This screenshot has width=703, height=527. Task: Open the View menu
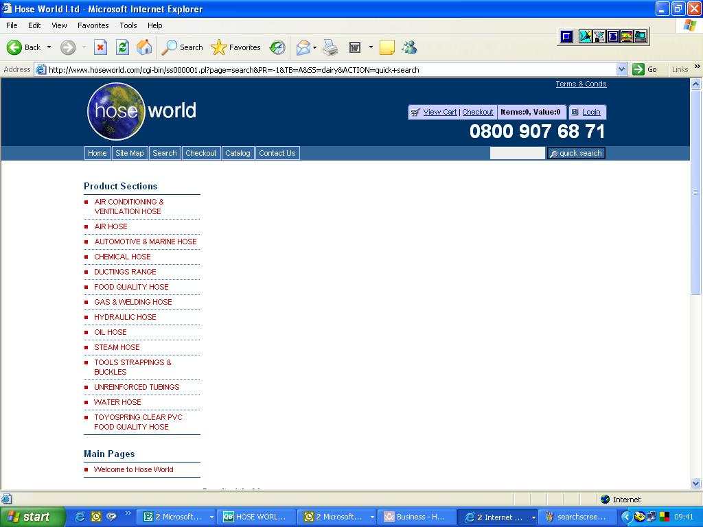coord(59,25)
